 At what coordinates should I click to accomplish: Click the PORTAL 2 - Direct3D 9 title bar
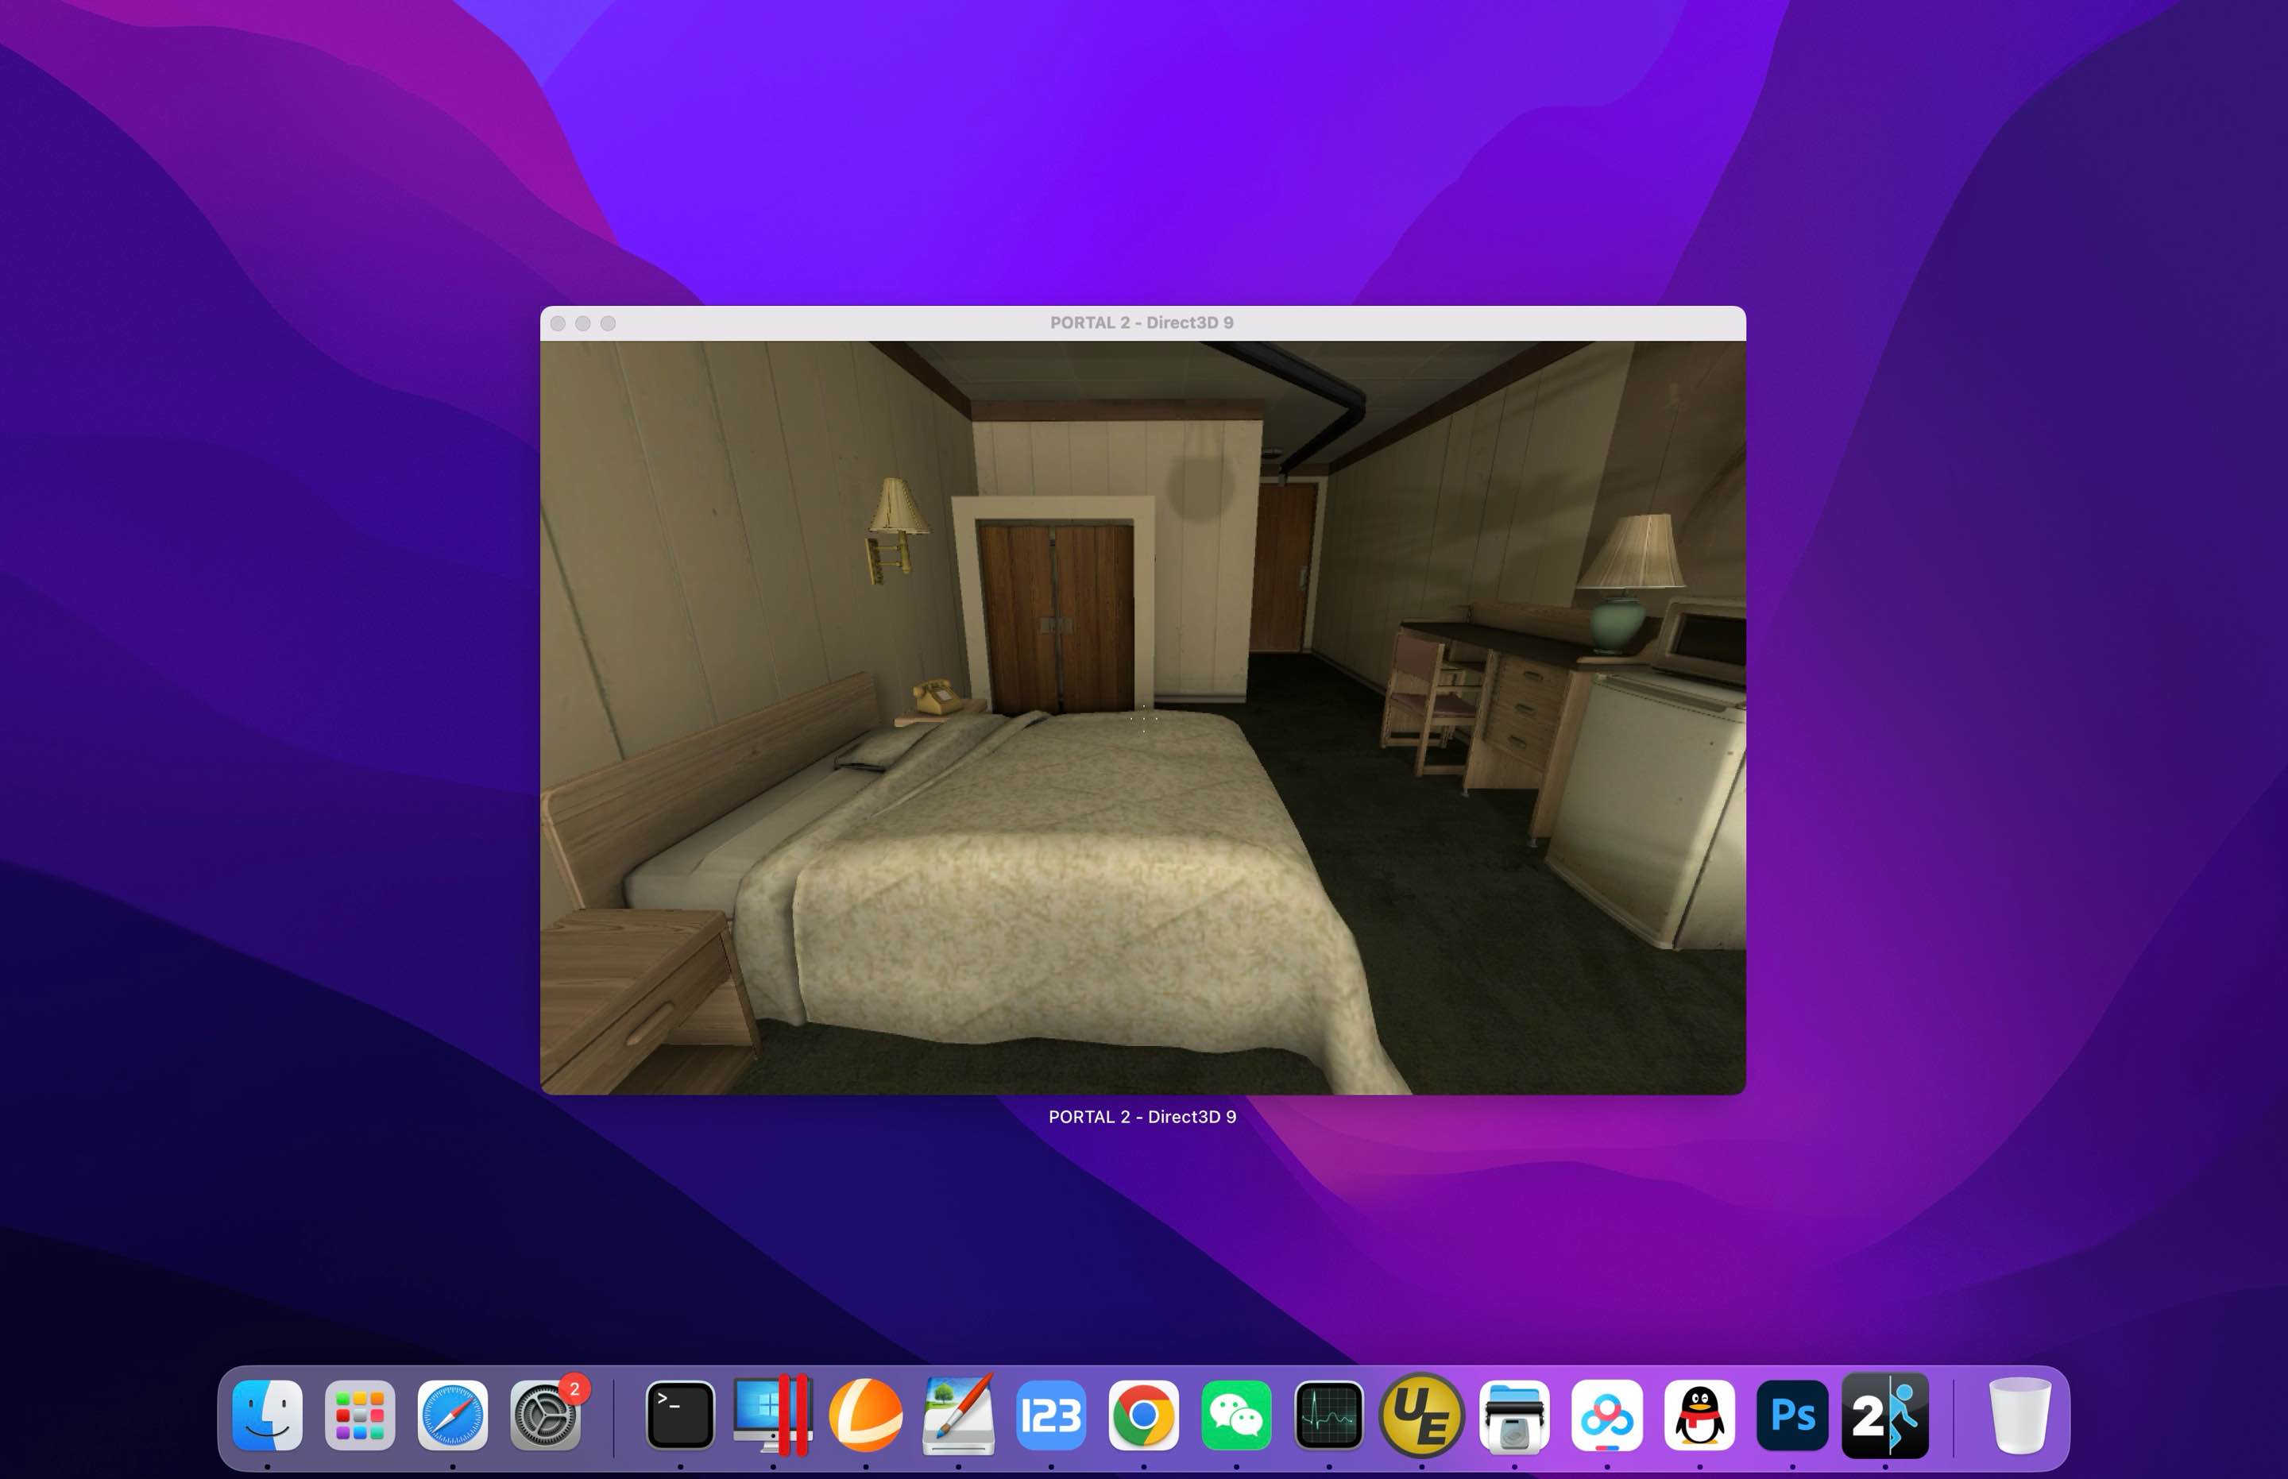[1142, 322]
